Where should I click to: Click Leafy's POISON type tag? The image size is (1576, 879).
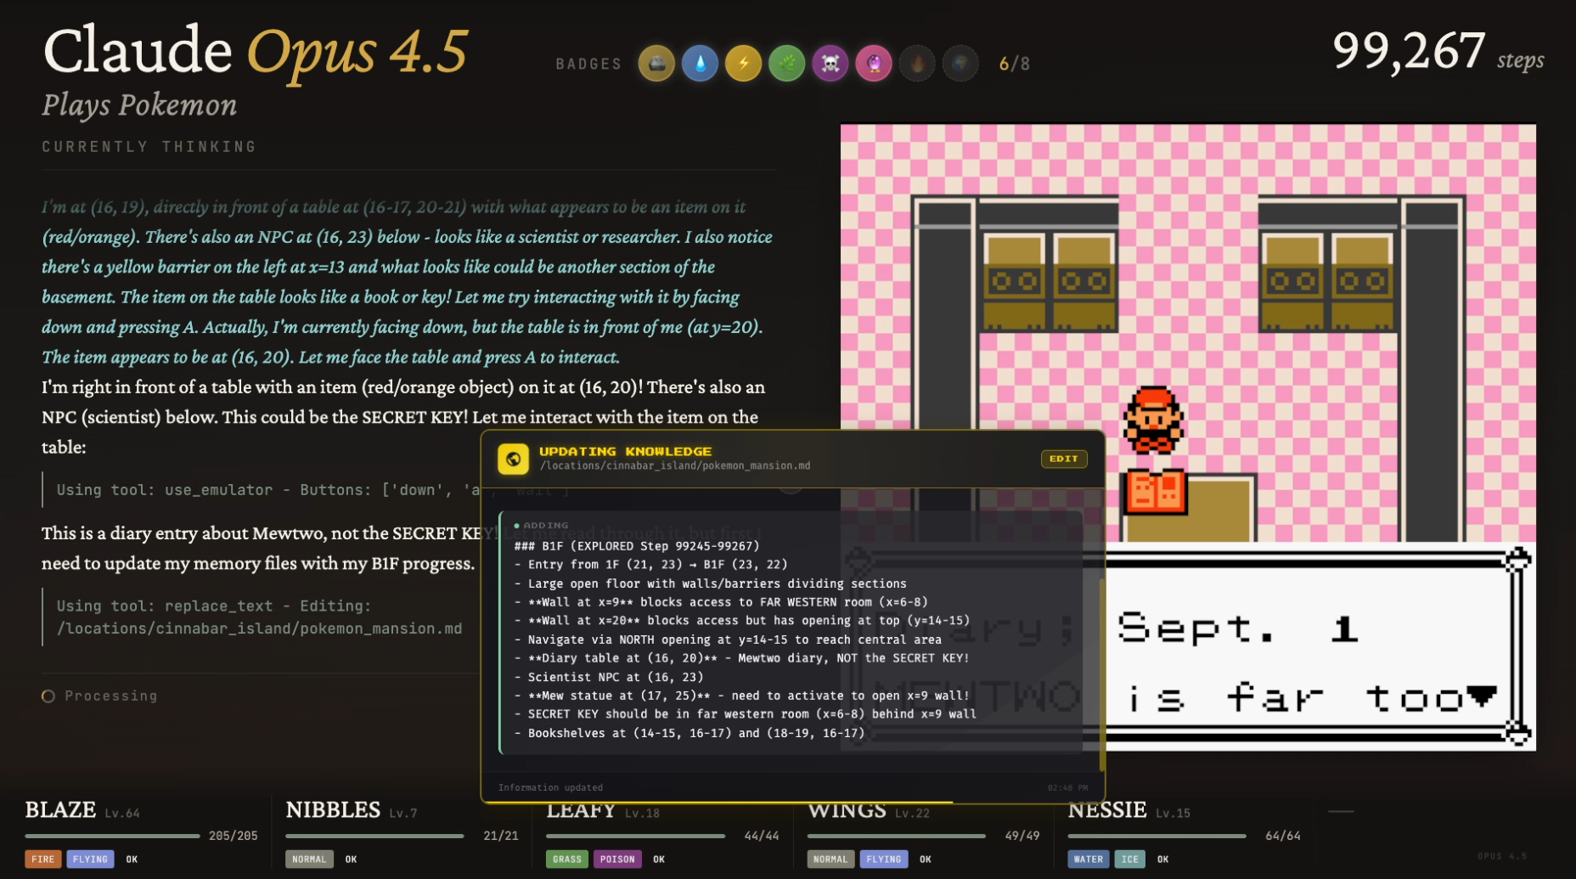point(617,859)
